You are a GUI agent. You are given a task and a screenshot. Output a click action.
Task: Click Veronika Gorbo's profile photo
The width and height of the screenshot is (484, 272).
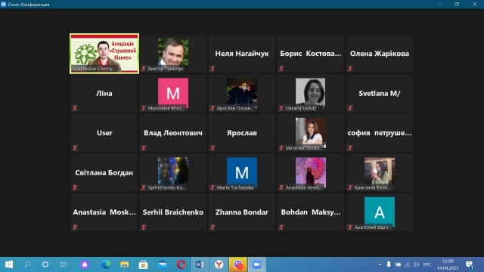point(311,132)
